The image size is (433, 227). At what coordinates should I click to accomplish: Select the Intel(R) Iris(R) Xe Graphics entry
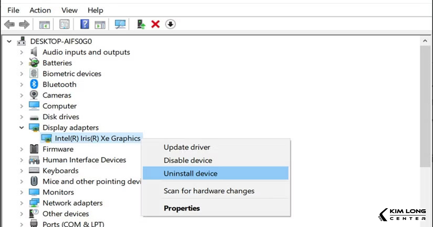pos(97,138)
